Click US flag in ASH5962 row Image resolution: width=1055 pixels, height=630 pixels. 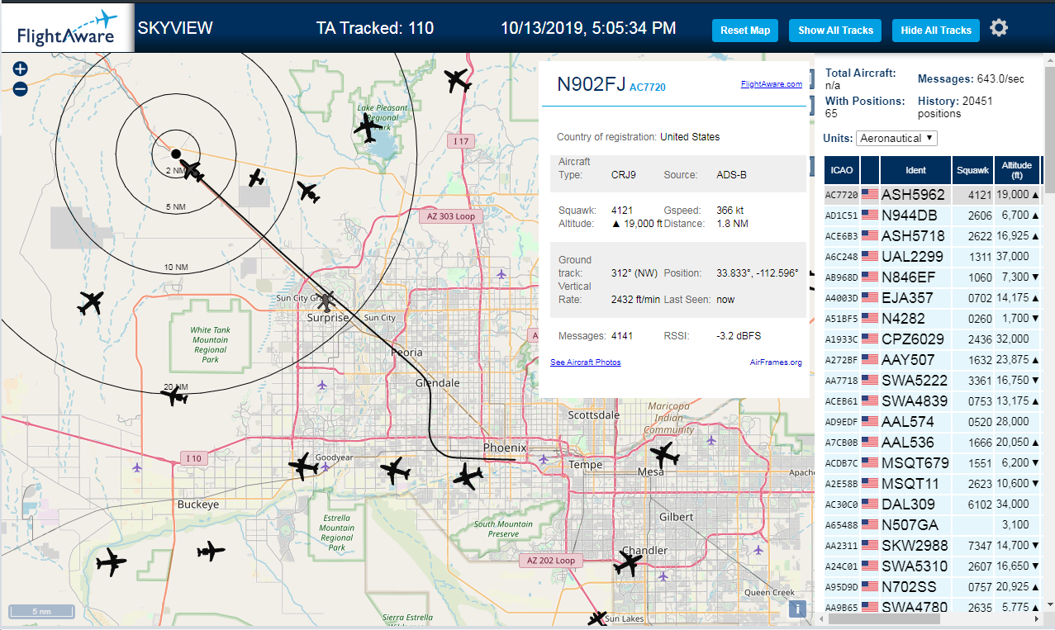870,195
